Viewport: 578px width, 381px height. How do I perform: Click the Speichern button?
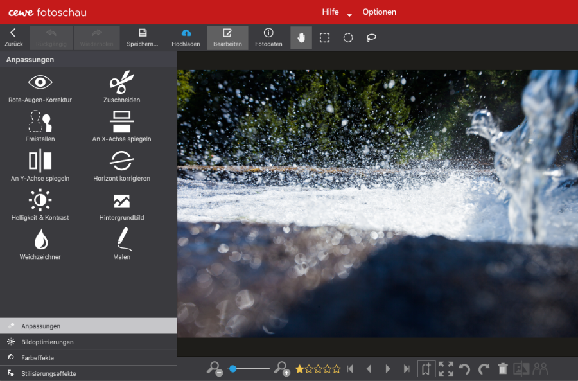tap(143, 38)
